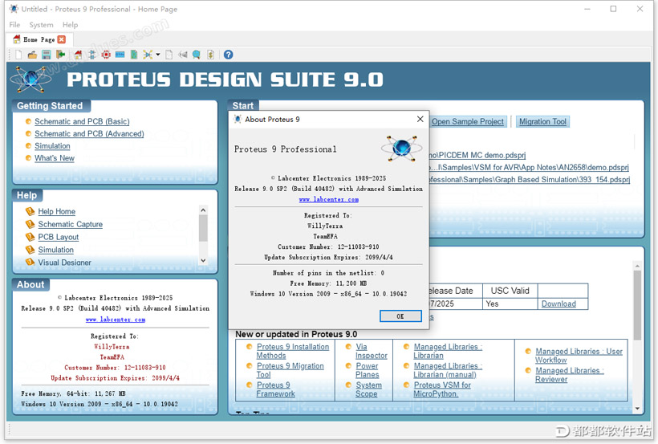Open Managed Libraries : Librarian (manual) link
Image resolution: width=658 pixels, height=444 pixels.
(x=448, y=370)
